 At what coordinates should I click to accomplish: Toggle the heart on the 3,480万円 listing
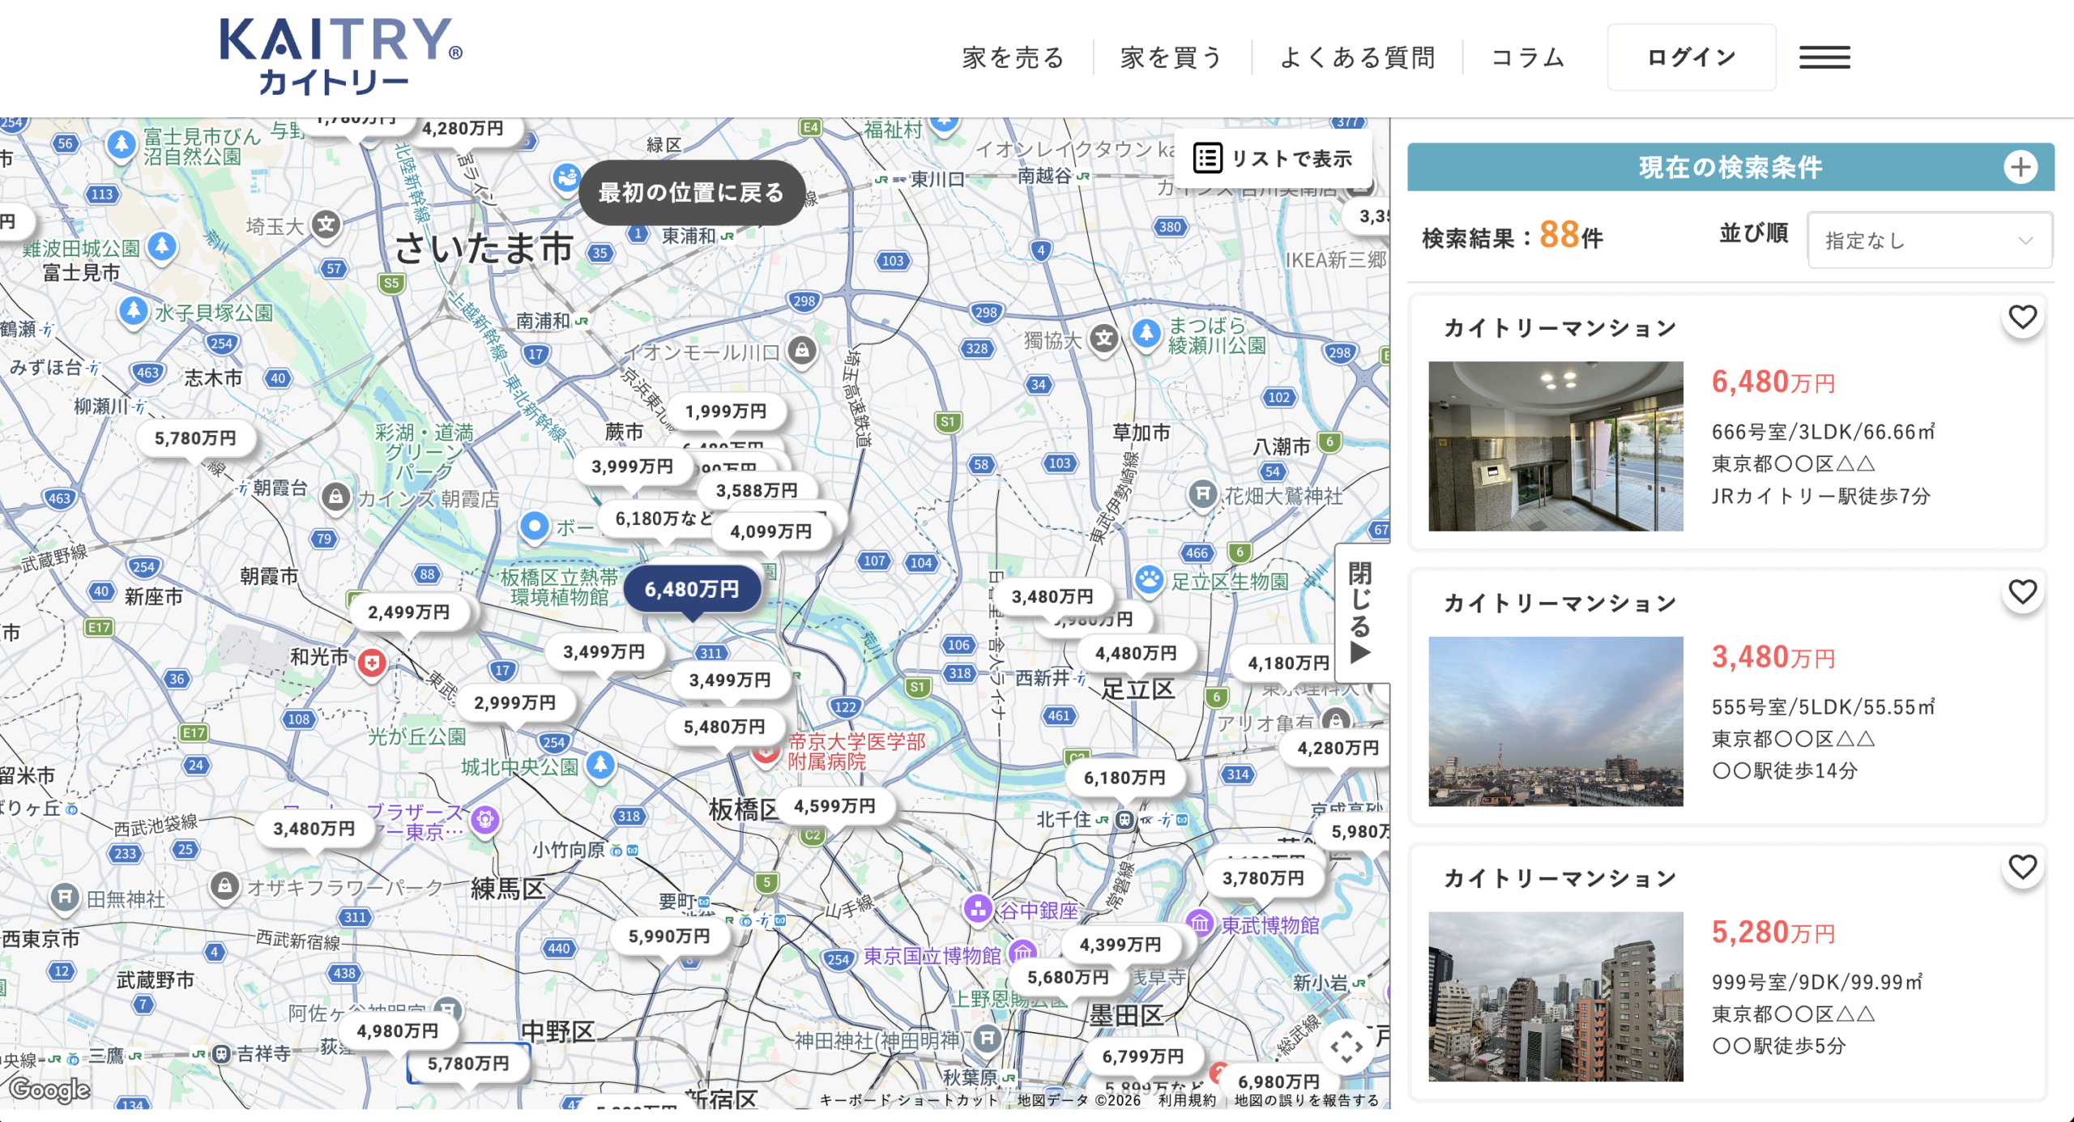coord(2023,592)
